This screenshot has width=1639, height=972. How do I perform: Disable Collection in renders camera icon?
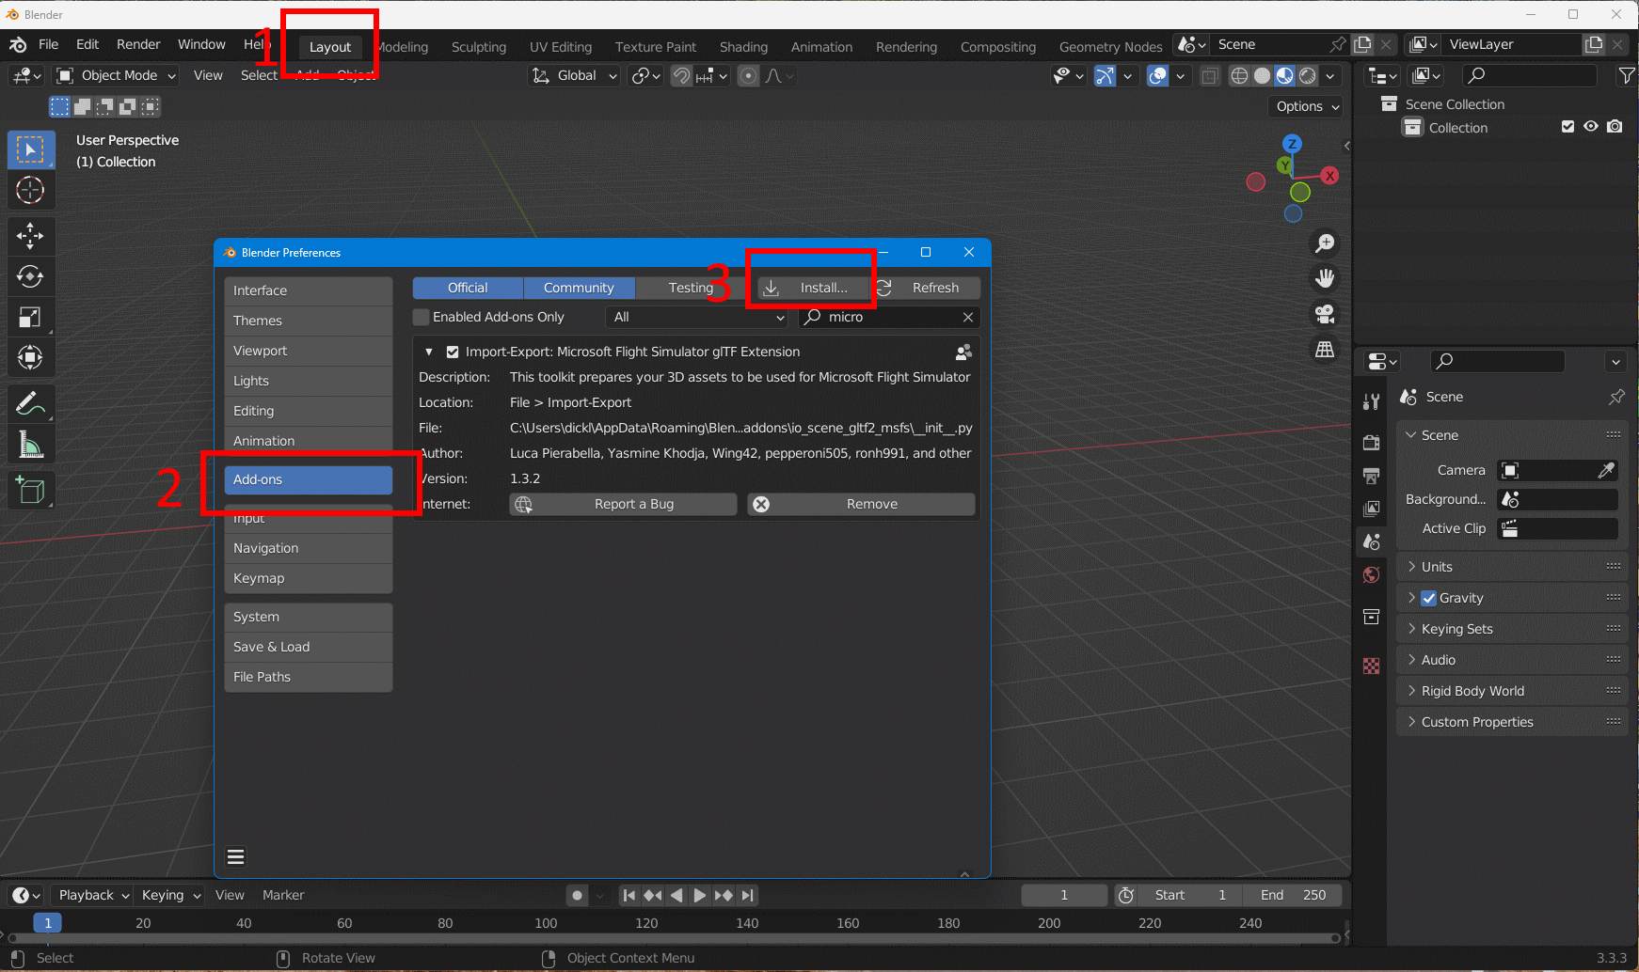click(x=1615, y=127)
